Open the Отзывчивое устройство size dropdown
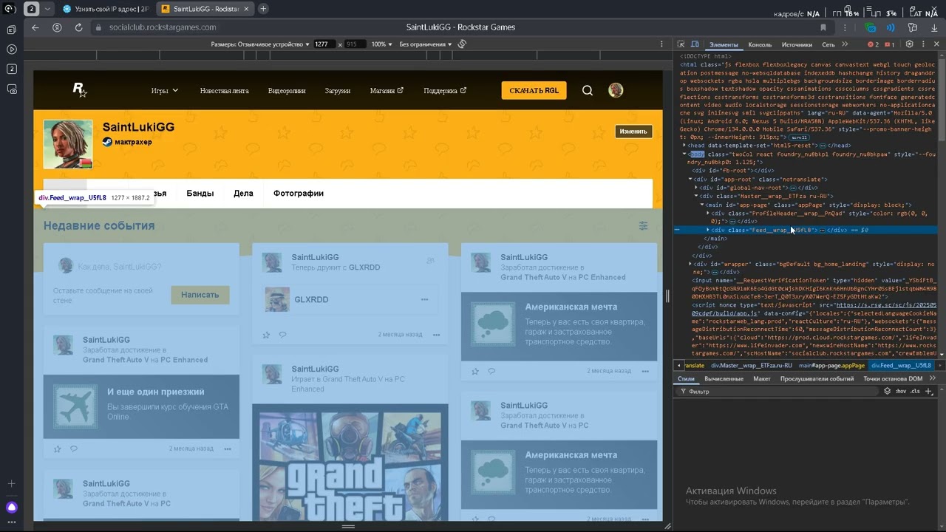The height and width of the screenshot is (532, 946). click(259, 44)
